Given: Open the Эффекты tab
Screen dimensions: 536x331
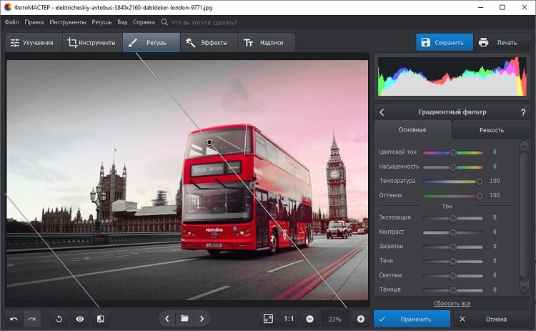Looking at the screenshot, I should tap(208, 43).
